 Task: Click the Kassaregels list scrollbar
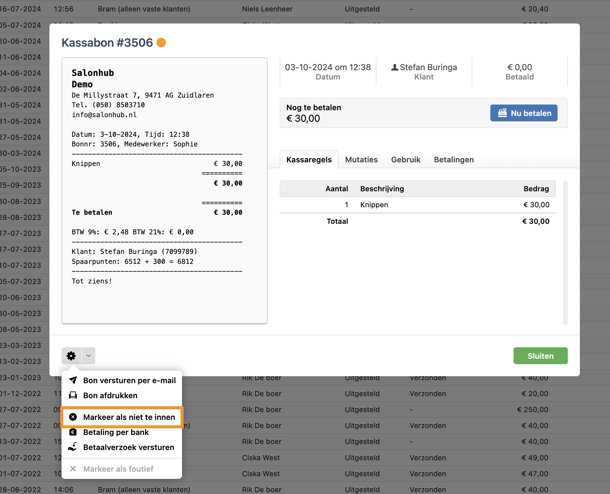pyautogui.click(x=565, y=252)
